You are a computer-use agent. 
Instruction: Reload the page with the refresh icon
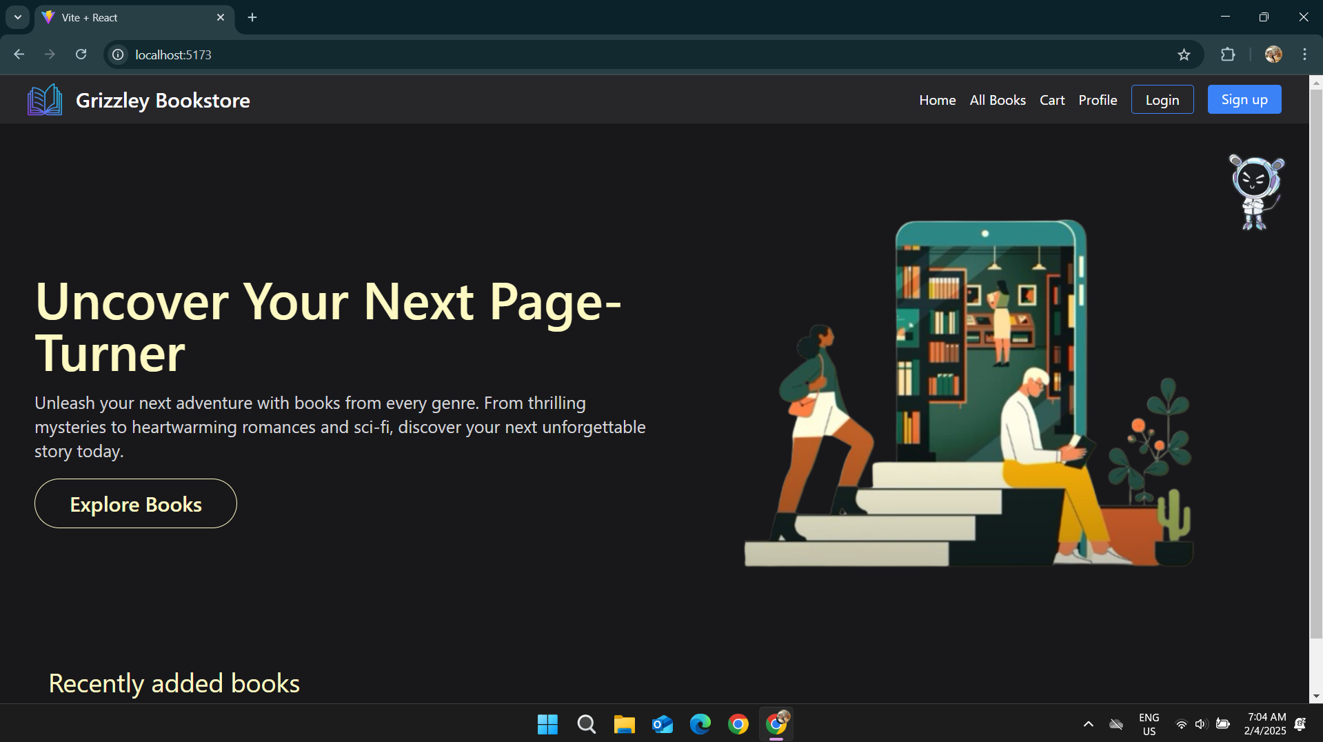coord(81,54)
